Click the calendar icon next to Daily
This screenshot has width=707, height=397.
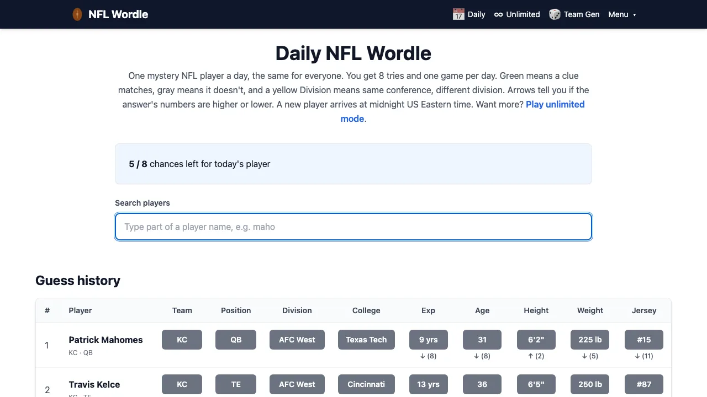pos(458,14)
